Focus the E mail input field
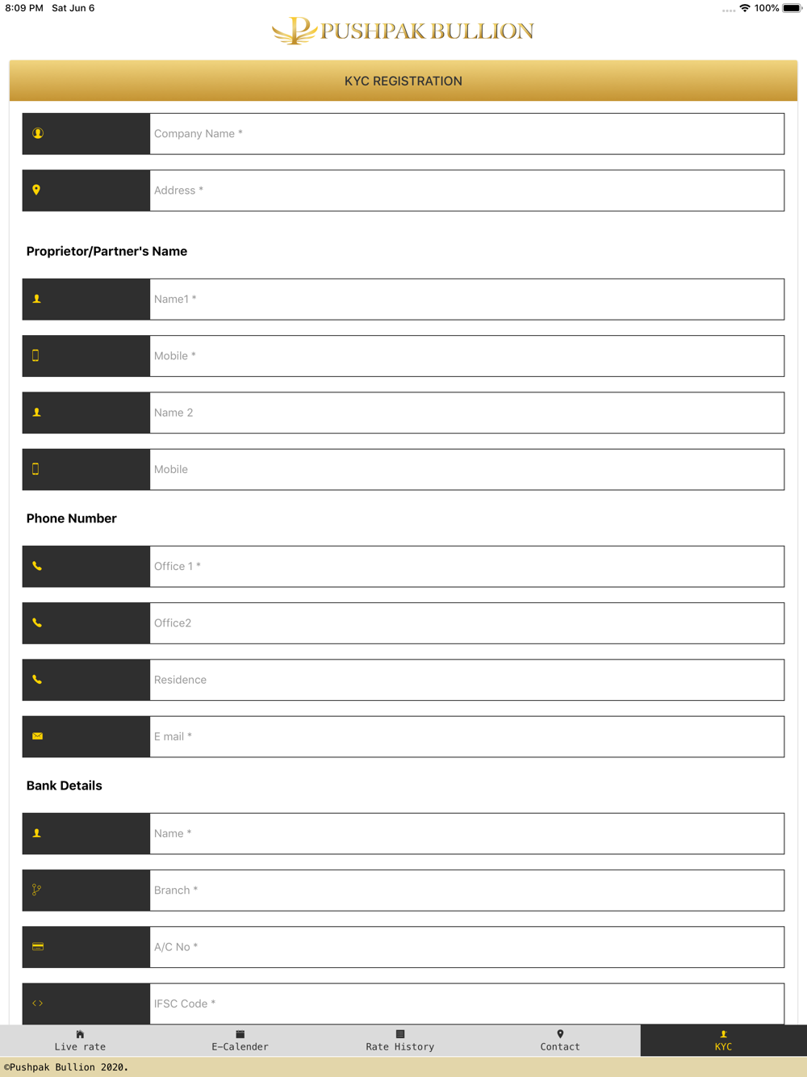The height and width of the screenshot is (1077, 807). (x=466, y=736)
